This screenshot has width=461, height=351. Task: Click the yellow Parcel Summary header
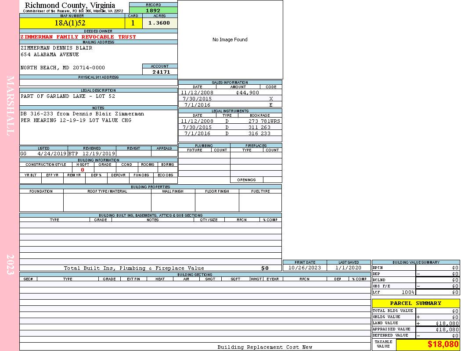(x=415, y=303)
